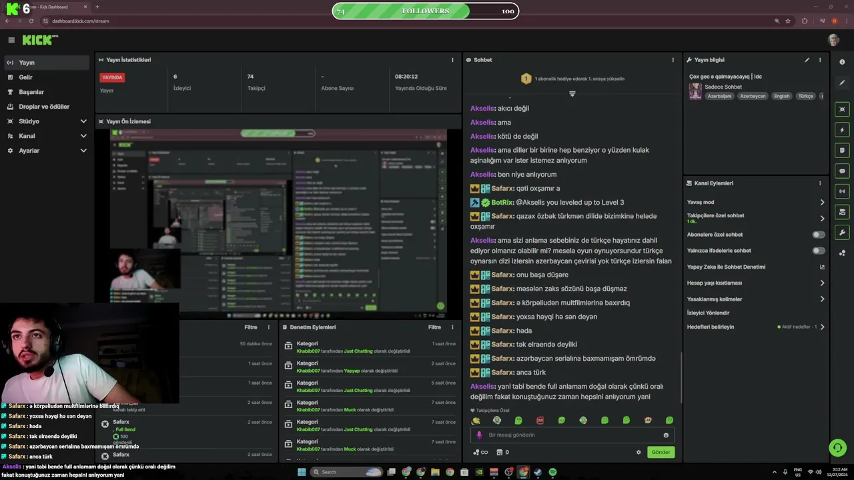
Task: Click Filtre in Denetim Eylemleri panel
Action: pyautogui.click(x=434, y=327)
